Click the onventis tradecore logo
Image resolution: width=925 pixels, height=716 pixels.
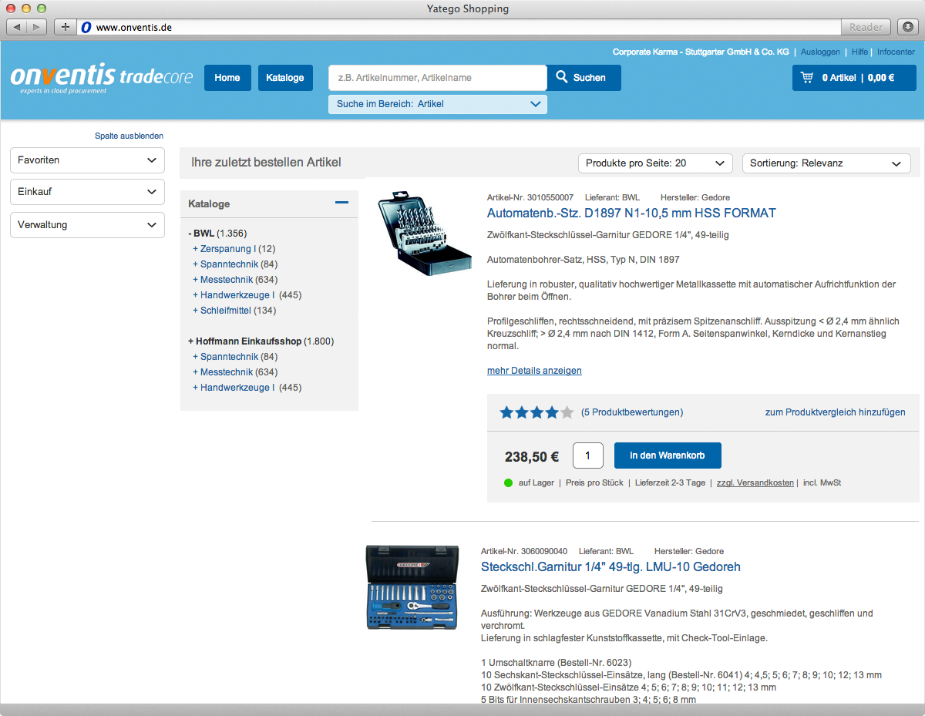pyautogui.click(x=101, y=79)
